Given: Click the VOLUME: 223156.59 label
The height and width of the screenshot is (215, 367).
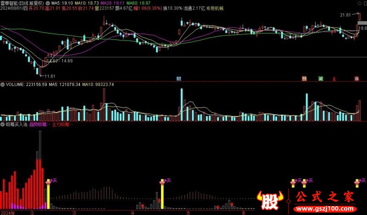Looking at the screenshot, I should pos(27,85).
